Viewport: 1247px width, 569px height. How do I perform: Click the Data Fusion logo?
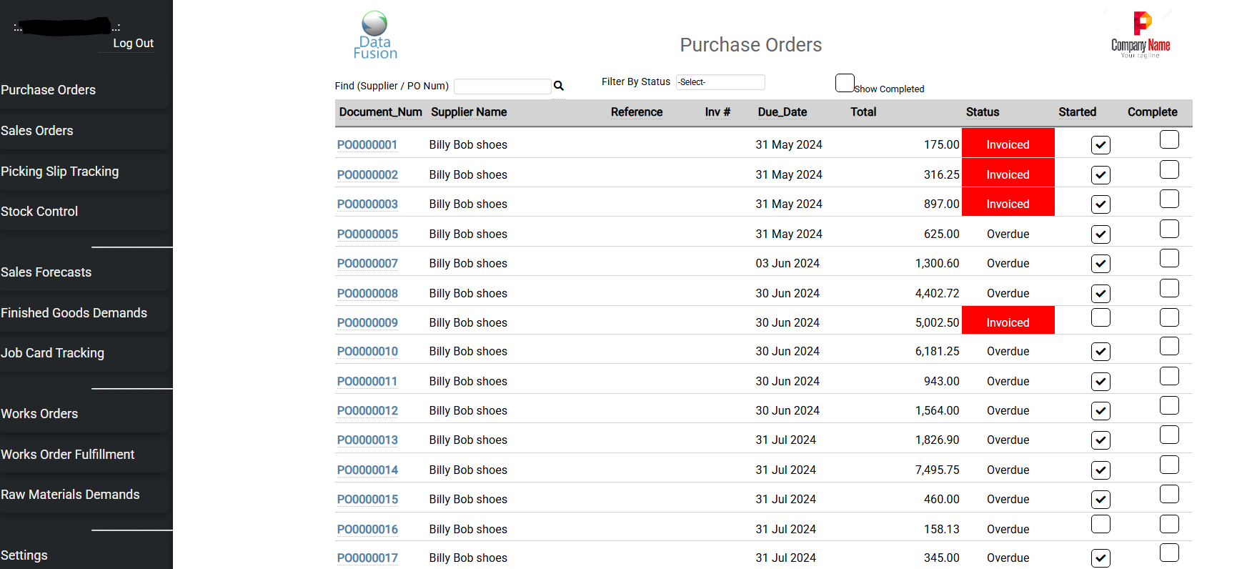pyautogui.click(x=375, y=35)
